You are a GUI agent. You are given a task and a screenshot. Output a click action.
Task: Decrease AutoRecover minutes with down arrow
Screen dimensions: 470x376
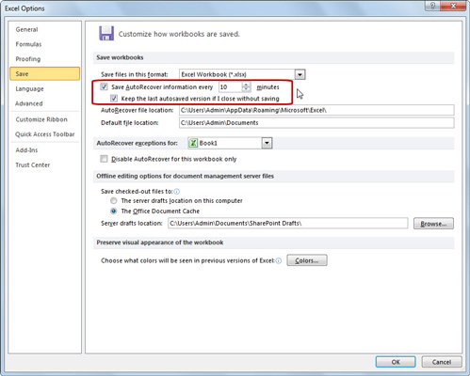(x=247, y=89)
